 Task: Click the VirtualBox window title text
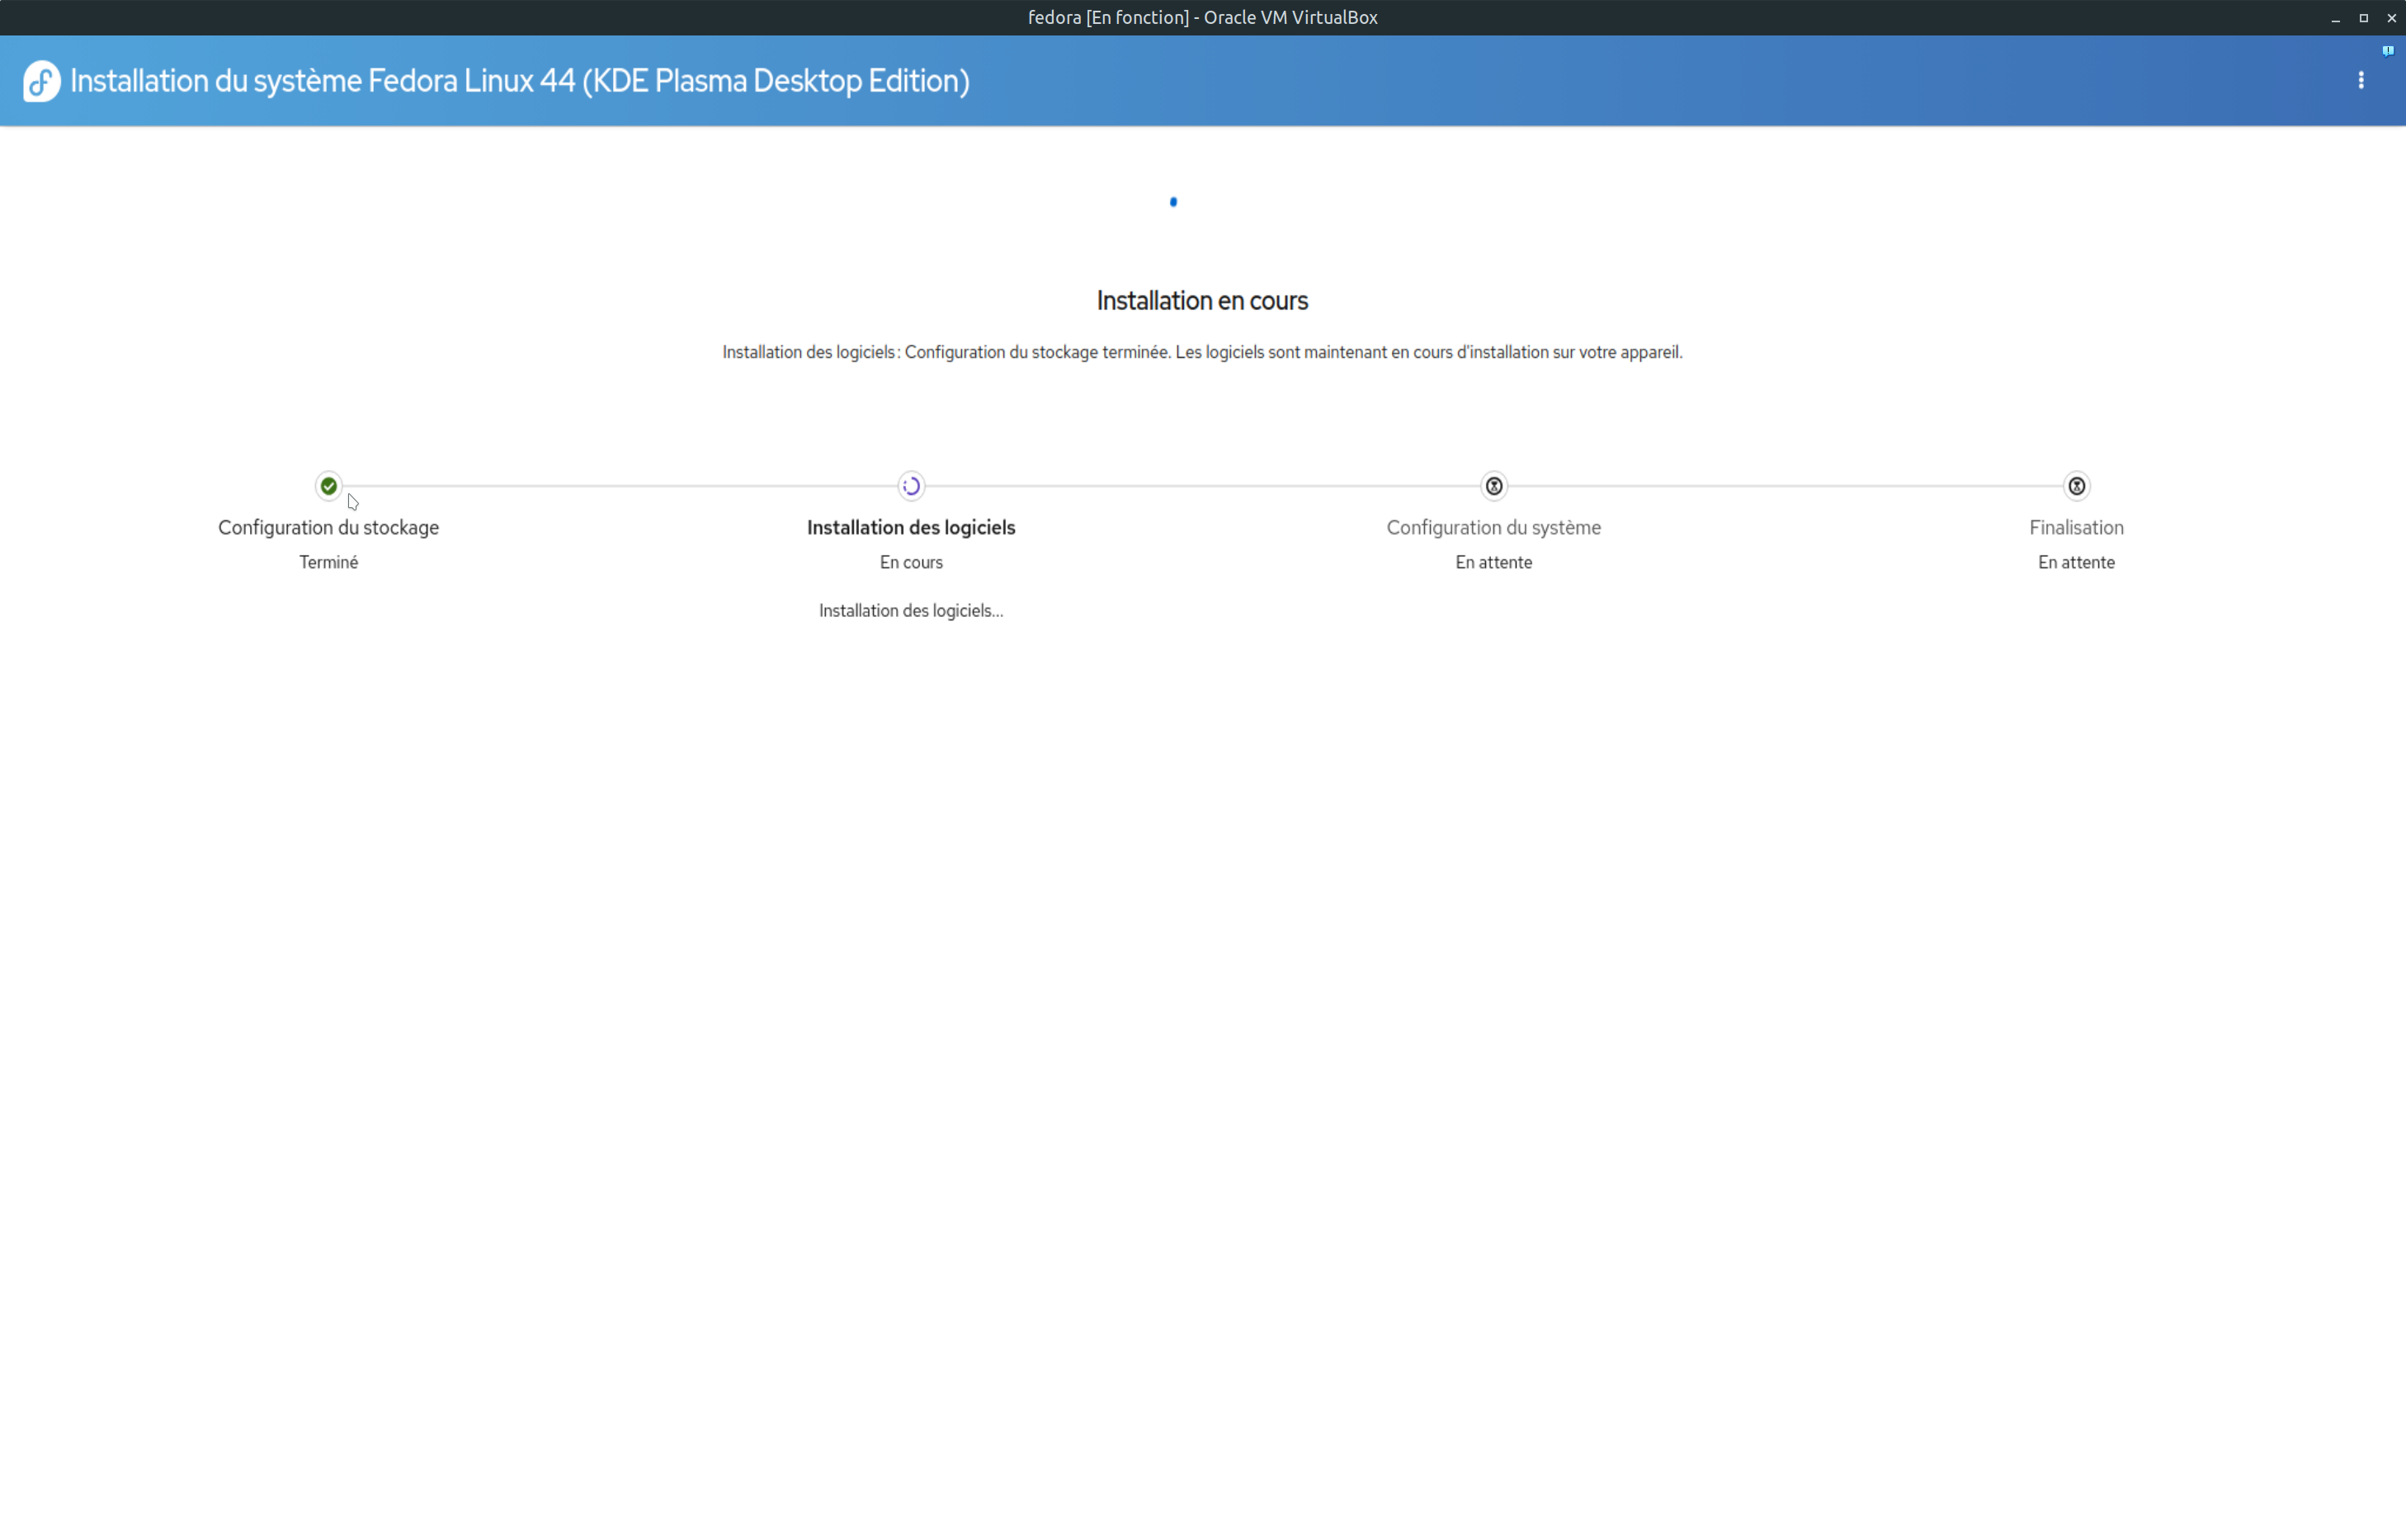pyautogui.click(x=1202, y=17)
